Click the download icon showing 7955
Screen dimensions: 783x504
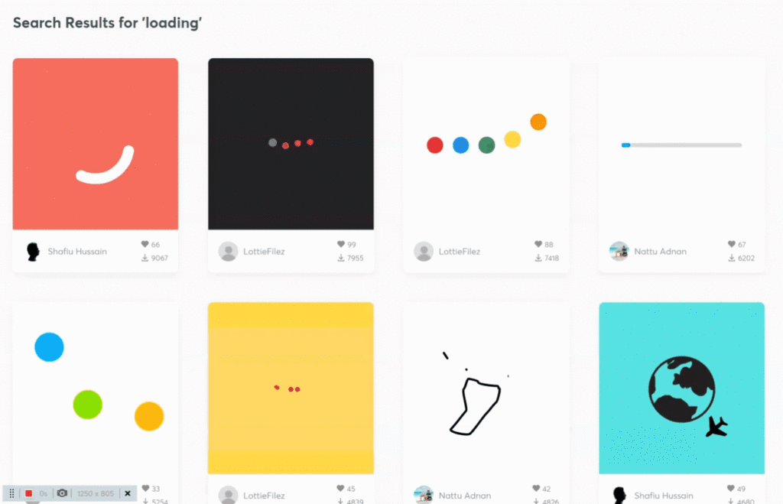[x=340, y=258]
